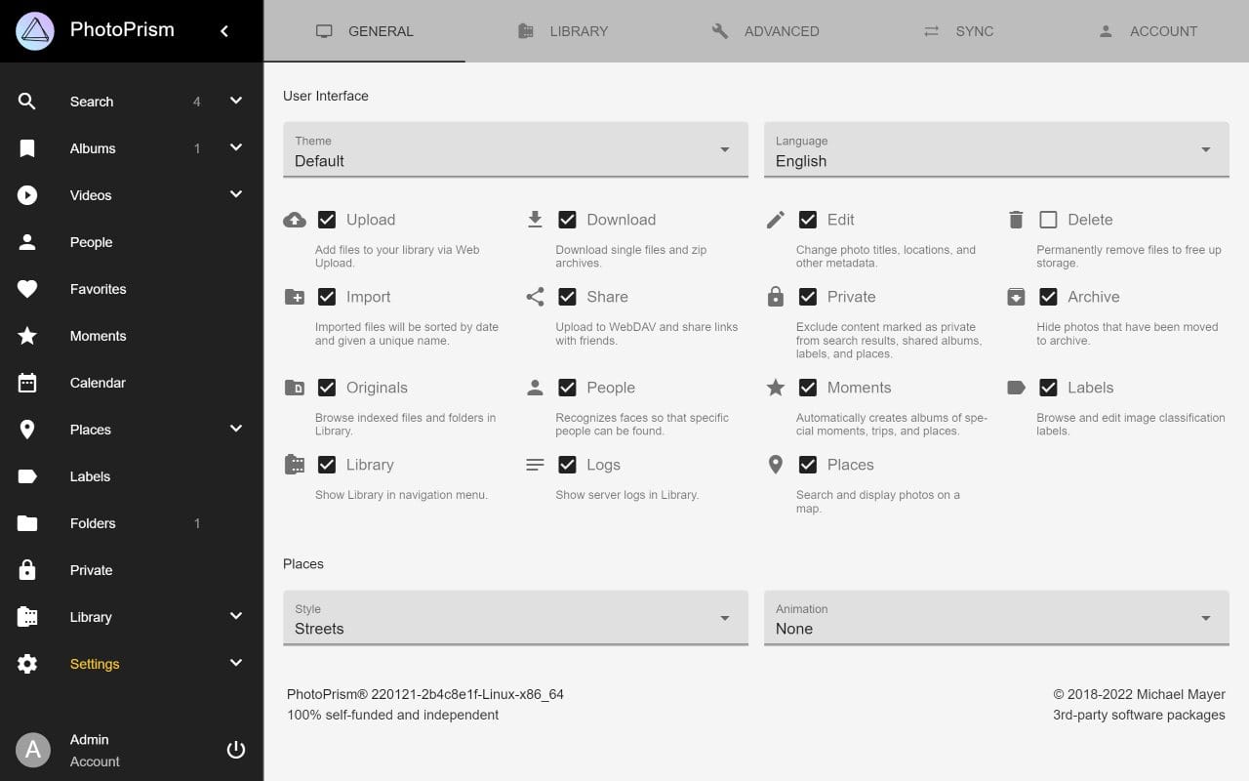Click the Places map pin icon
The width and height of the screenshot is (1249, 781).
pyautogui.click(x=26, y=429)
